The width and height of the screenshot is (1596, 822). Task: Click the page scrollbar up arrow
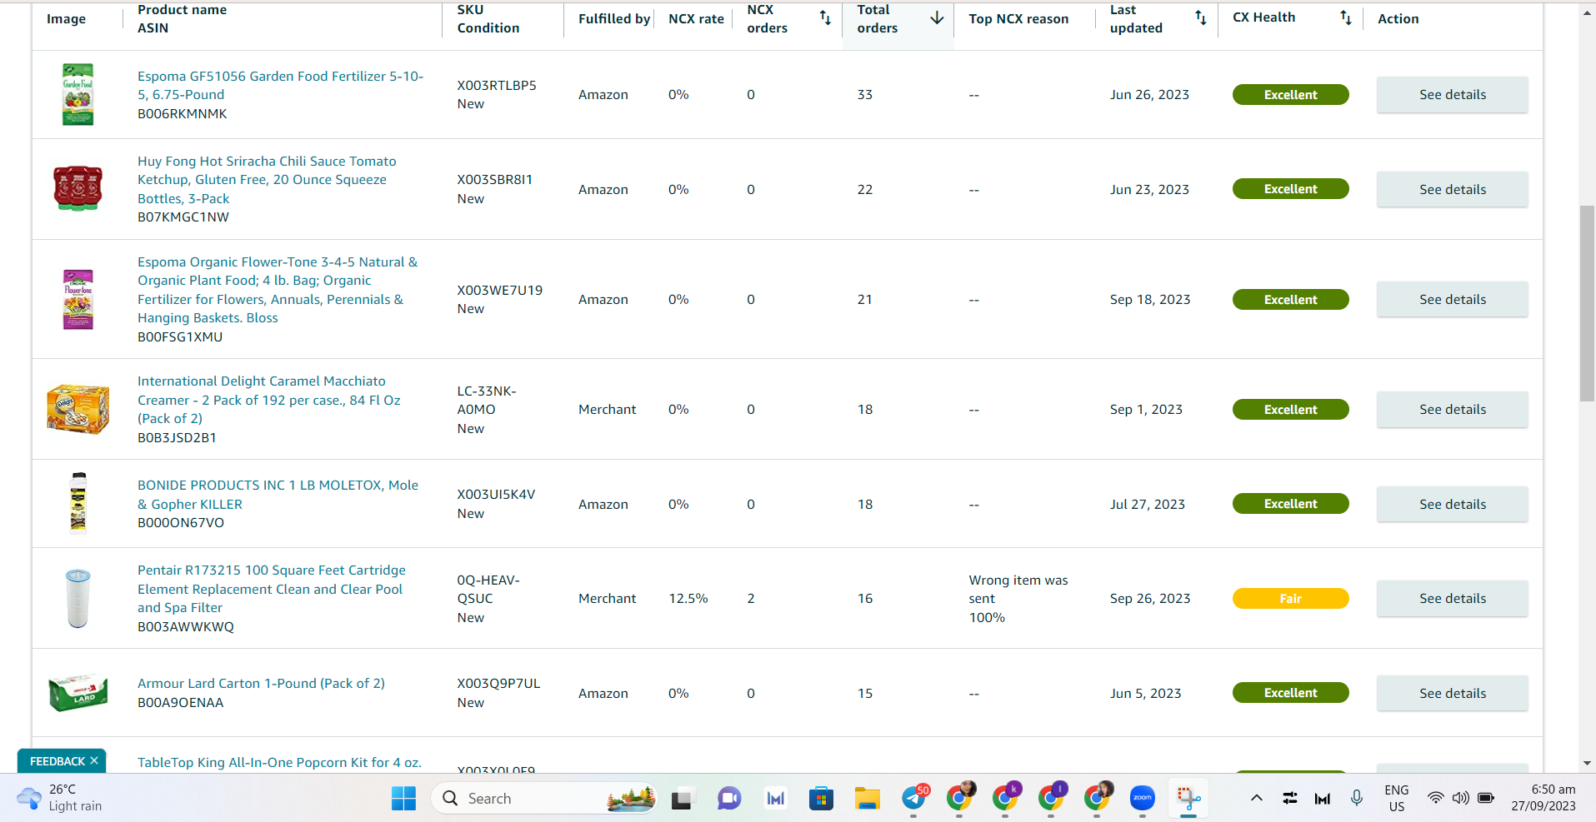pos(1587,12)
